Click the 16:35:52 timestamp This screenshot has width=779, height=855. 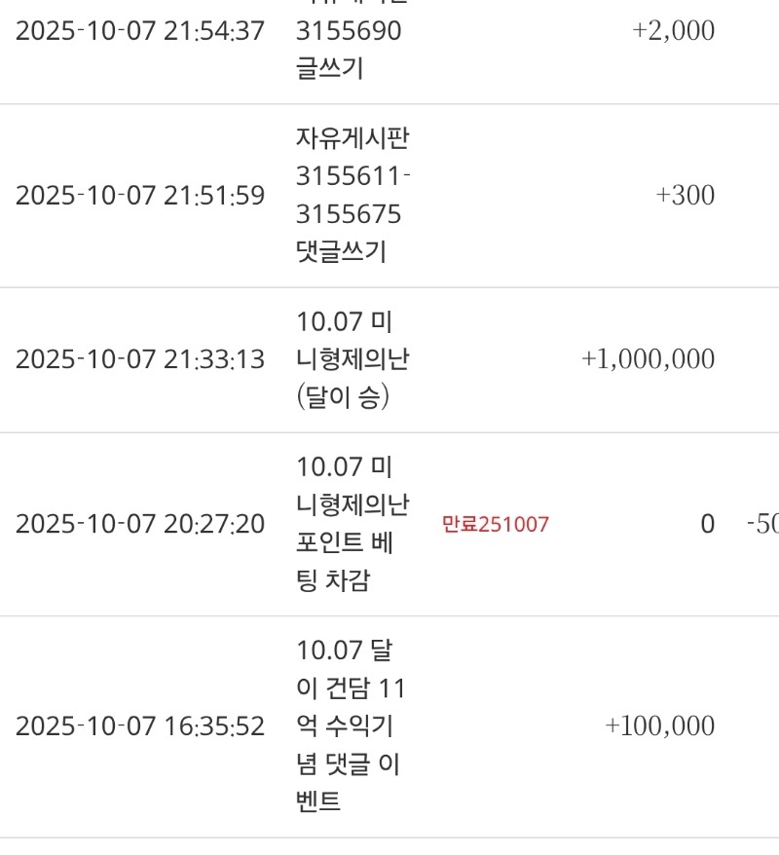(x=140, y=726)
